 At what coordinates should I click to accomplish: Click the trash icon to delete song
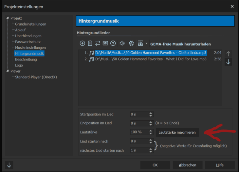(x=90, y=43)
